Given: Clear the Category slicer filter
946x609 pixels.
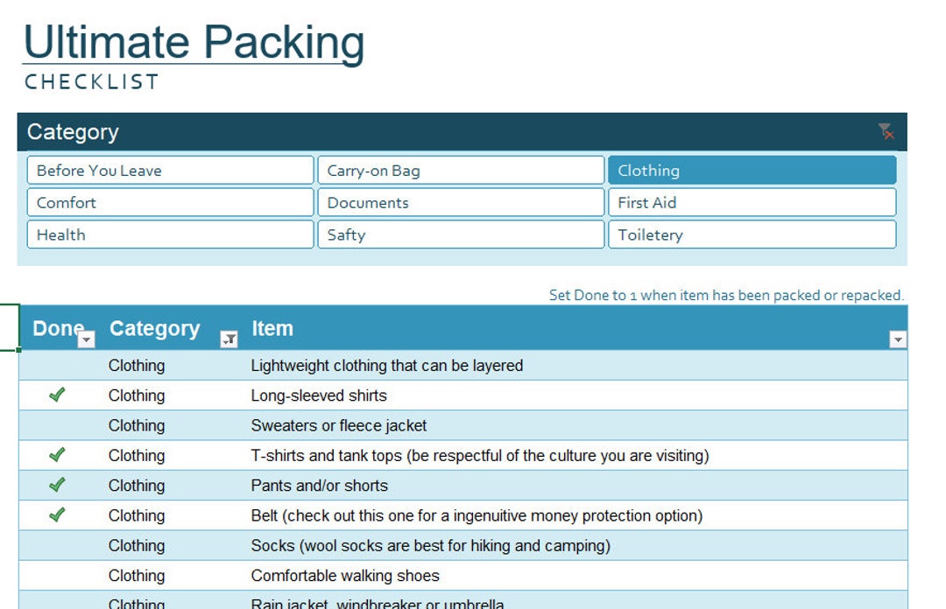Looking at the screenshot, I should pyautogui.click(x=886, y=131).
